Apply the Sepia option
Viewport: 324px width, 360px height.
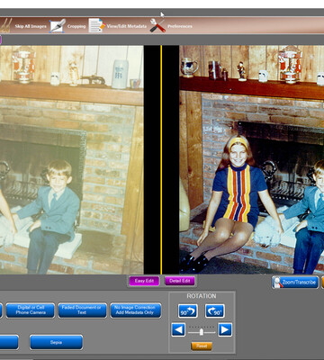(56, 342)
